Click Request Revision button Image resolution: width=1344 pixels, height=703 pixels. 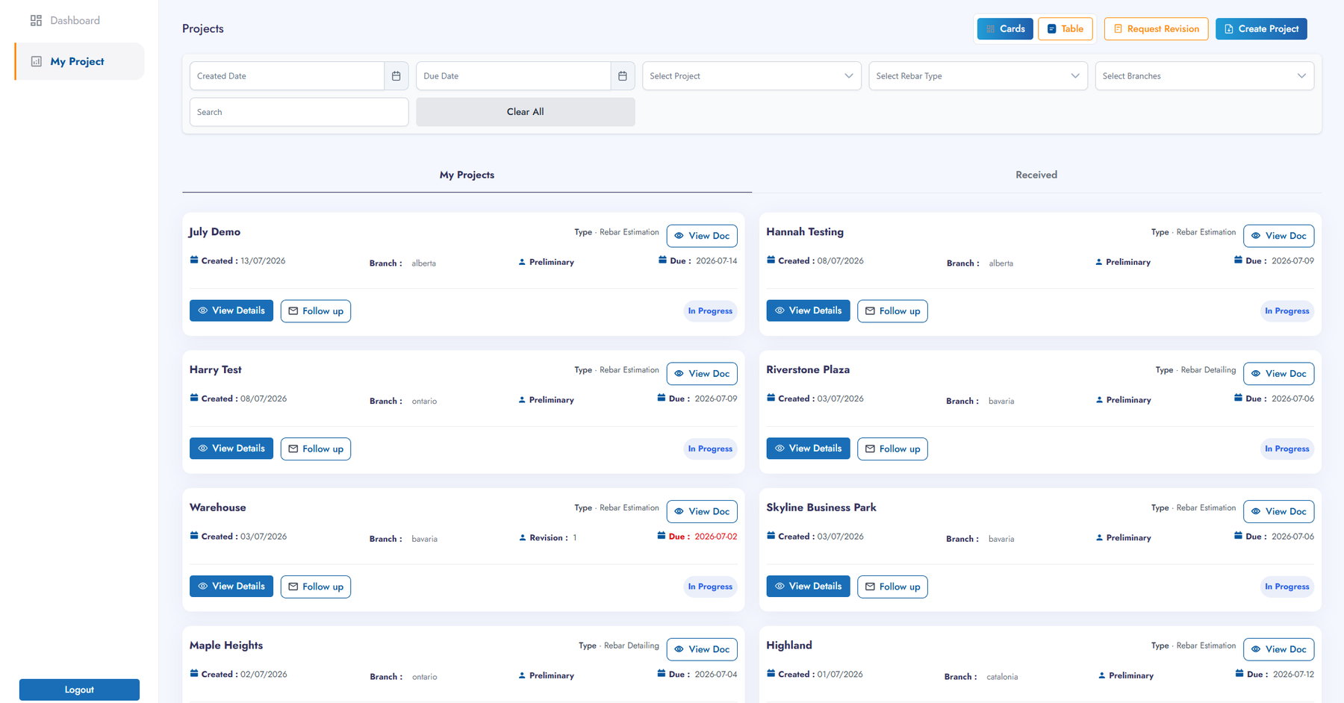(x=1156, y=29)
